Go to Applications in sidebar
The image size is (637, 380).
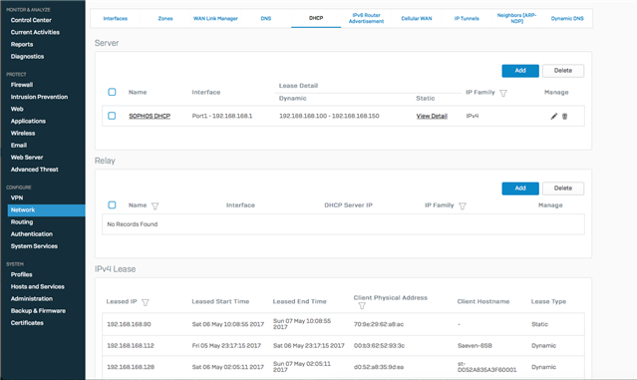(x=28, y=121)
